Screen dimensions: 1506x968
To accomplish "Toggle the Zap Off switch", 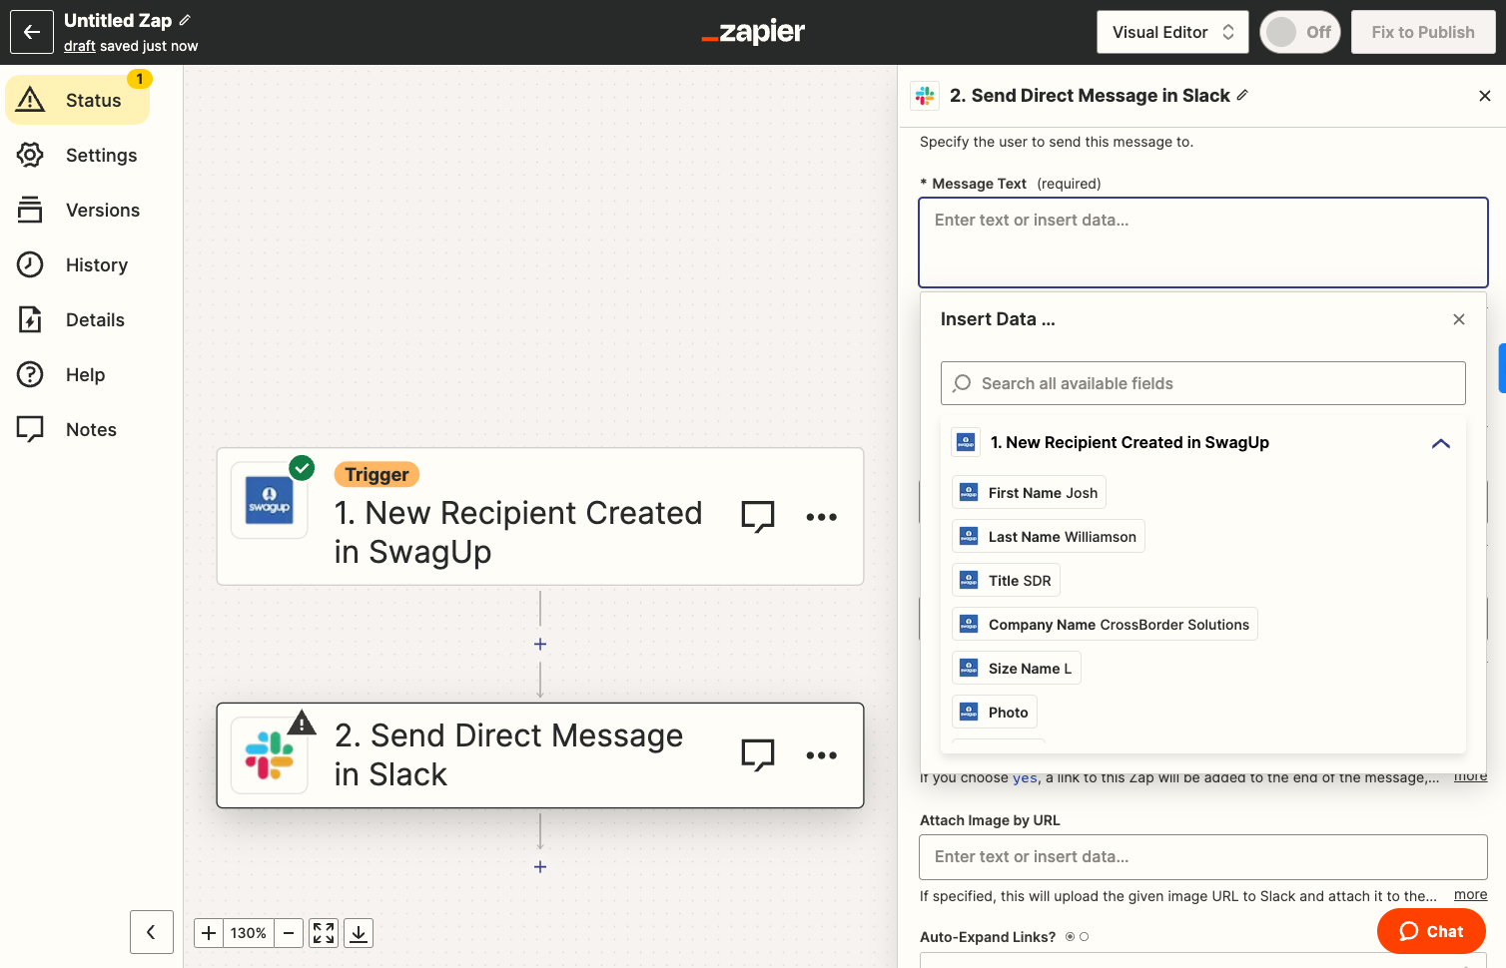I will (1299, 32).
